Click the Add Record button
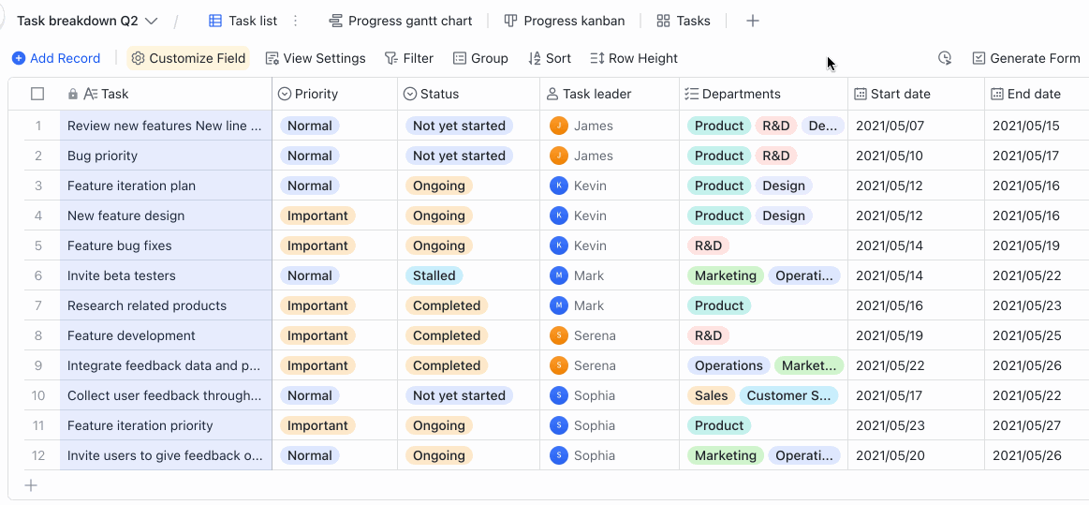The height and width of the screenshot is (505, 1089). tap(56, 58)
